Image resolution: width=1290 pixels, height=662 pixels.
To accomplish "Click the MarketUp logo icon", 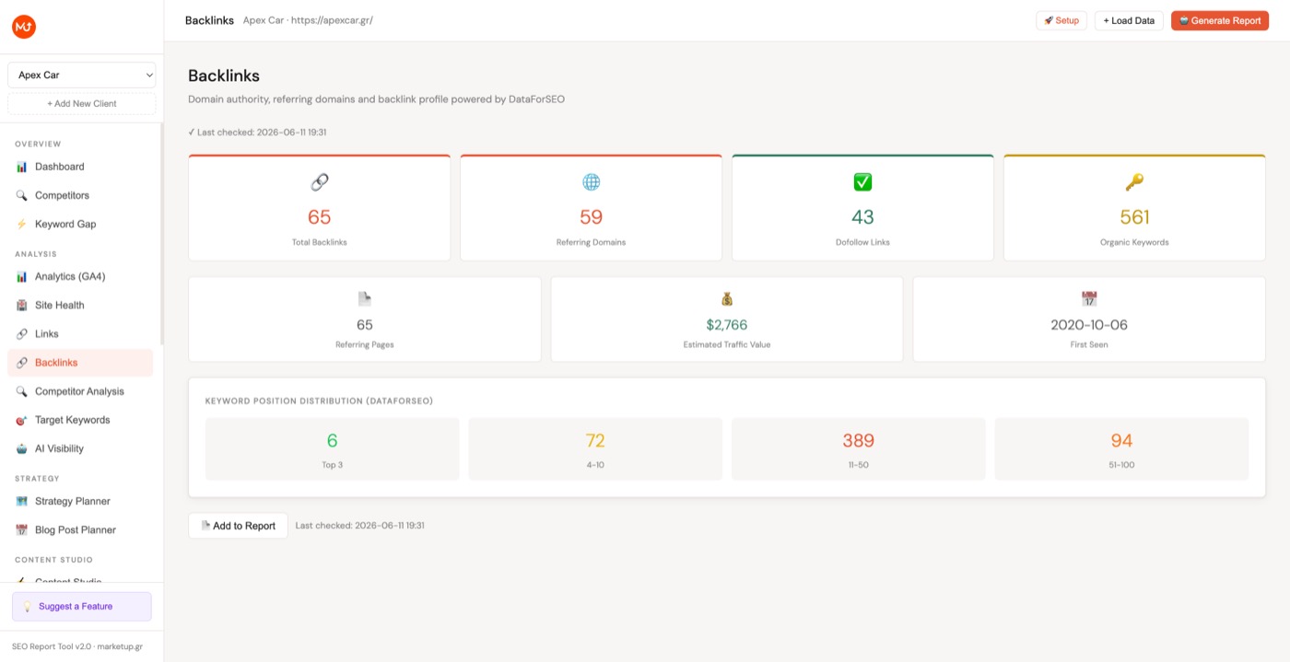I will coord(24,28).
